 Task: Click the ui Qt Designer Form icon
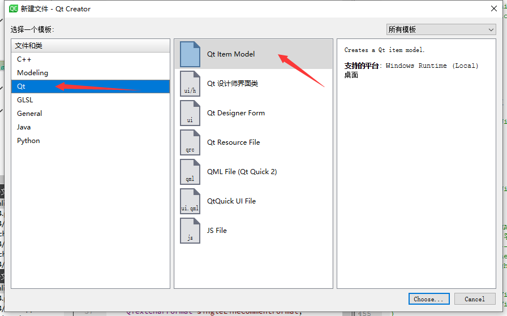pyautogui.click(x=190, y=113)
